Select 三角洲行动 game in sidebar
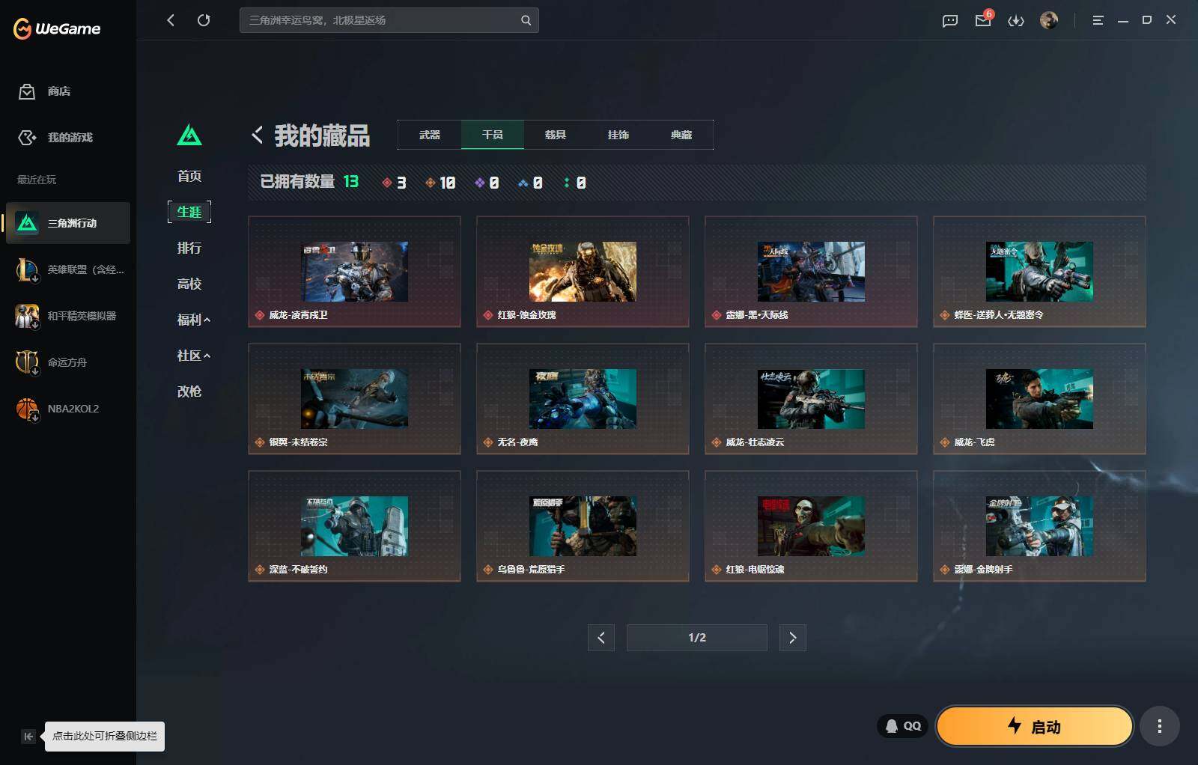Viewport: 1198px width, 765px height. (68, 223)
